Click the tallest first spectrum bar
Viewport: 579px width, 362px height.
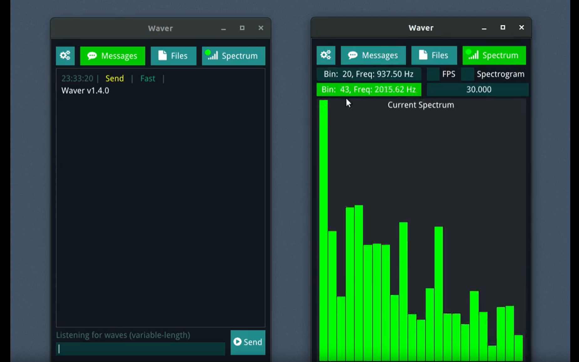coord(323,230)
